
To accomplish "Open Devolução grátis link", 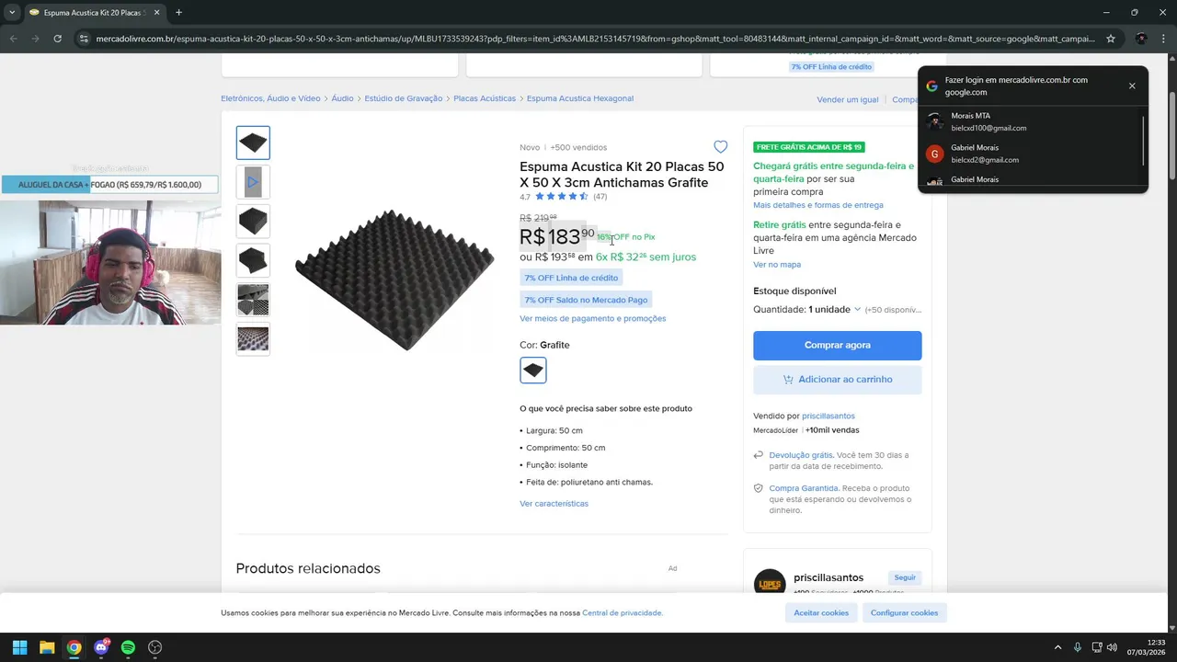I will coord(800,455).
